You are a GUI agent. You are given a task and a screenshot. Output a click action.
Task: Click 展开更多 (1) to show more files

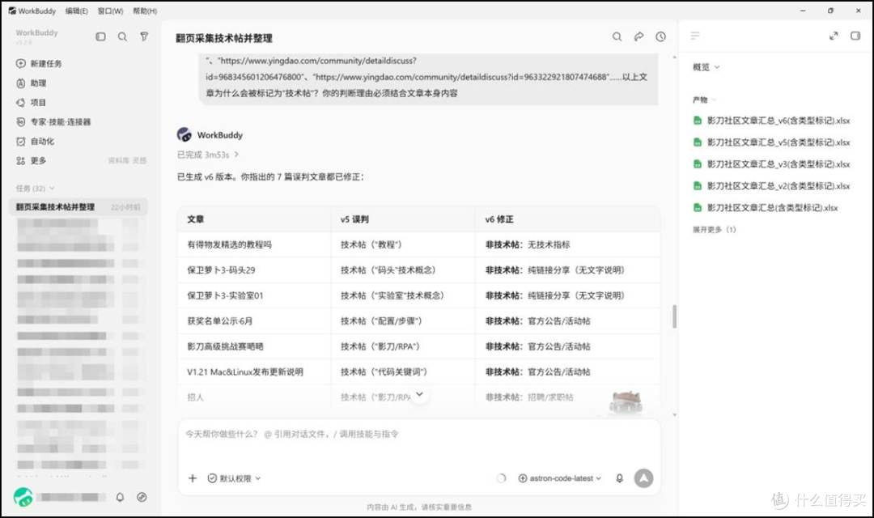click(x=714, y=229)
